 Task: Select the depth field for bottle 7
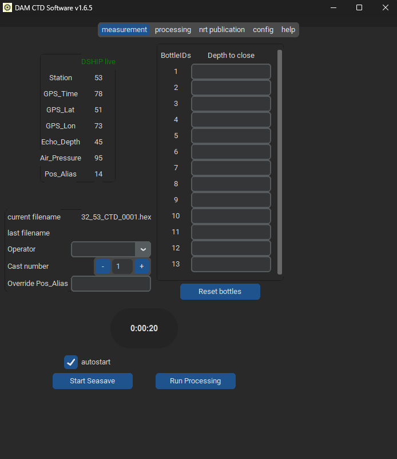tap(231, 168)
